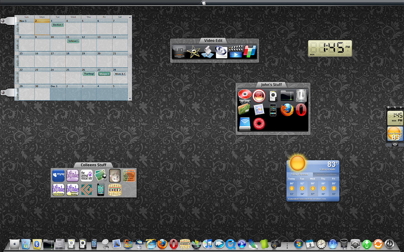Launch the red flame burner in John's Stuff
The image size is (404, 252).
tap(259, 95)
